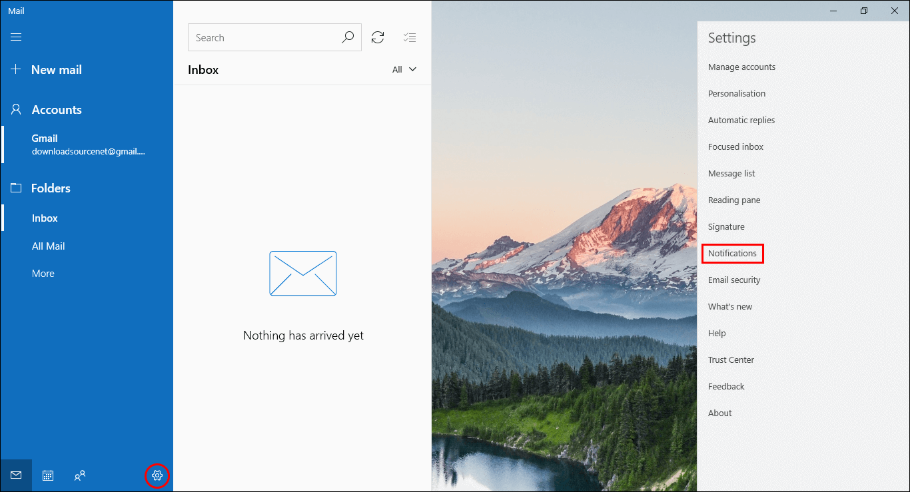Close the Mail window

[x=895, y=11]
